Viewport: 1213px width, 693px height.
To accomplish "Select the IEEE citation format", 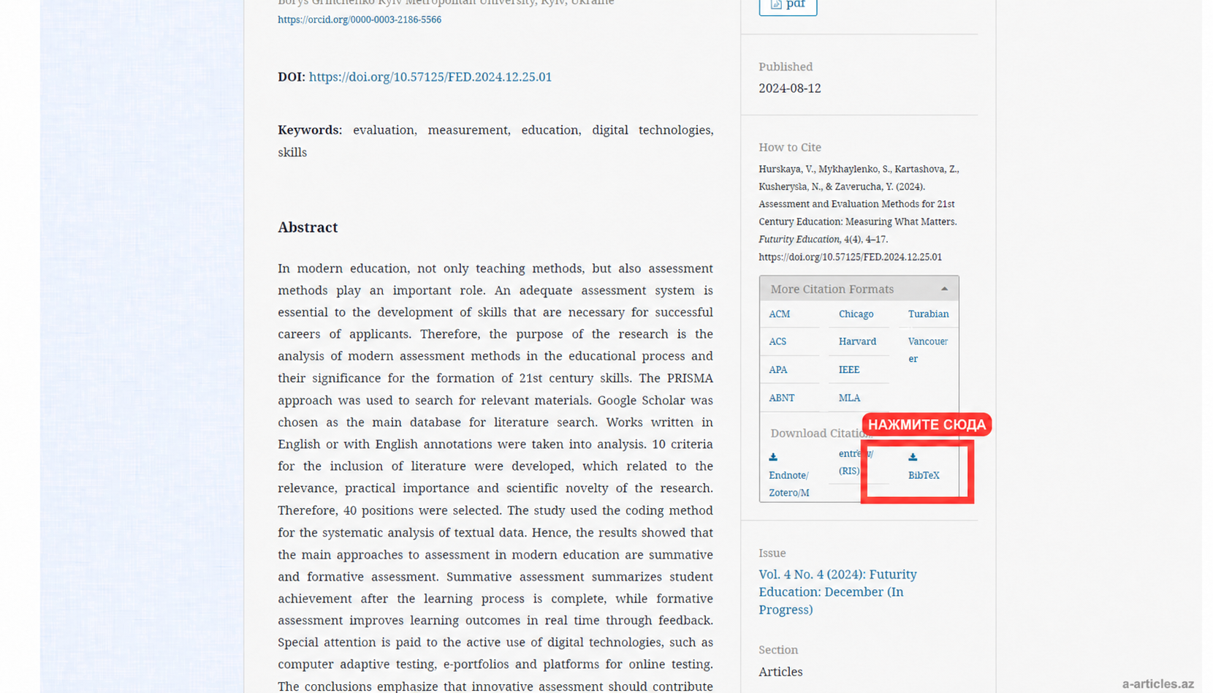I will tap(849, 370).
